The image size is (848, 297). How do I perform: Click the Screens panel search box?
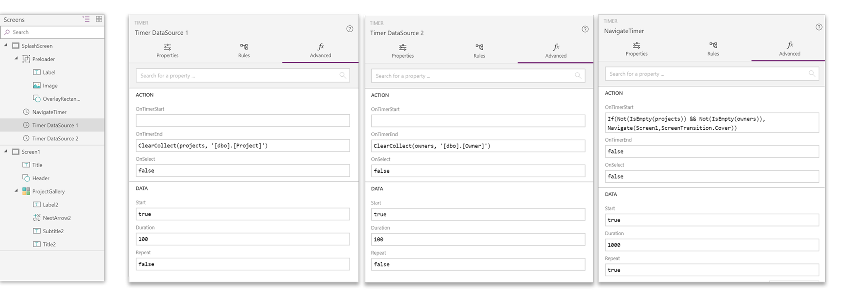click(x=53, y=32)
